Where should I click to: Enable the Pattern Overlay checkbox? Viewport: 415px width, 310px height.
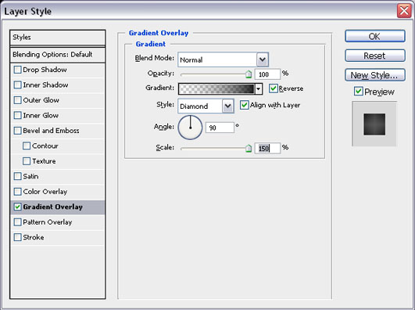click(x=17, y=222)
